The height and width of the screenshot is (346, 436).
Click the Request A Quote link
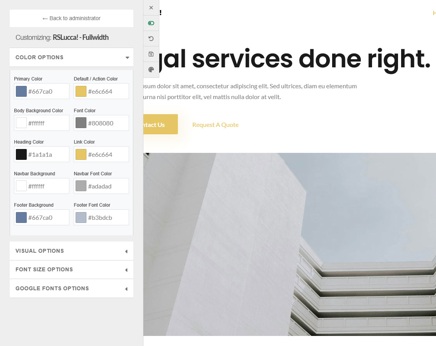[x=215, y=125]
